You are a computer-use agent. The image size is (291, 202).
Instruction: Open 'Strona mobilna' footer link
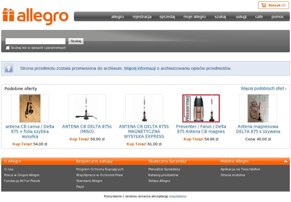[233, 175]
